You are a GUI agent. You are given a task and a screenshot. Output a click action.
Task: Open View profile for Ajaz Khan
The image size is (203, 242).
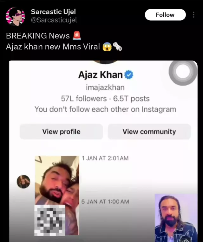(61, 132)
